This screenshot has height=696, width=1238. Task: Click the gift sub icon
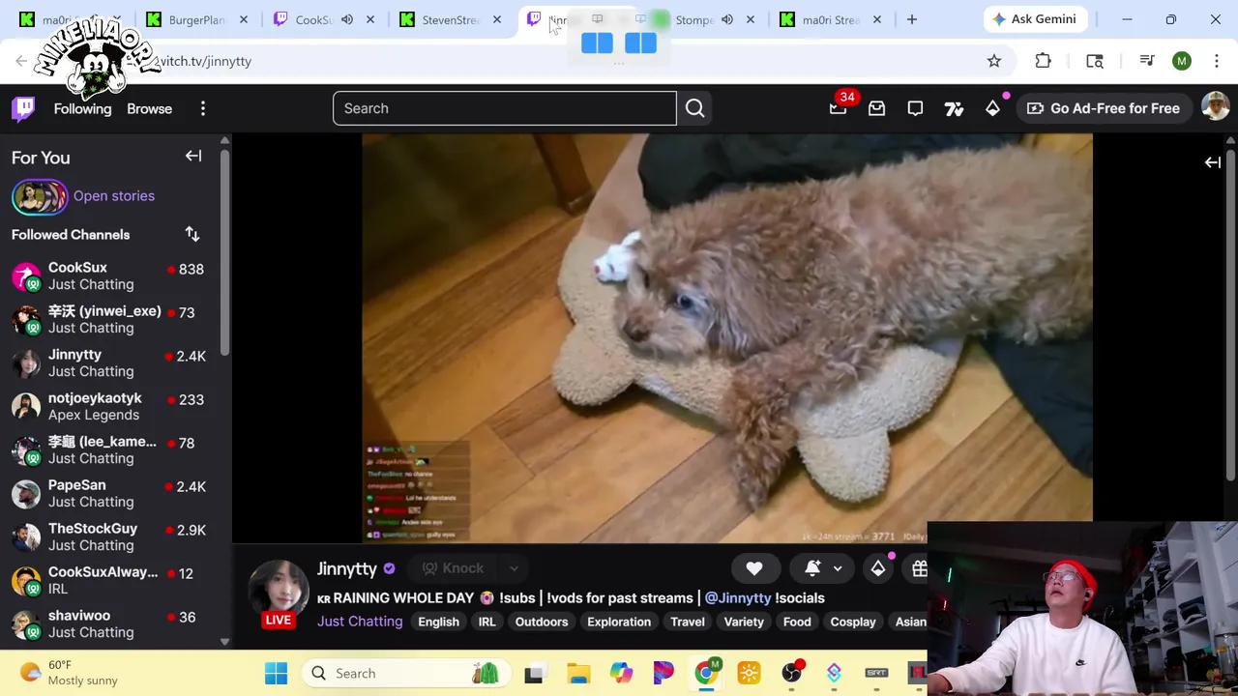pyautogui.click(x=919, y=568)
